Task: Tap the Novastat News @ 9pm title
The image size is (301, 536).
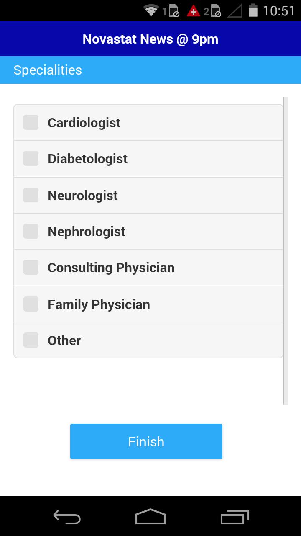Action: pos(150,39)
